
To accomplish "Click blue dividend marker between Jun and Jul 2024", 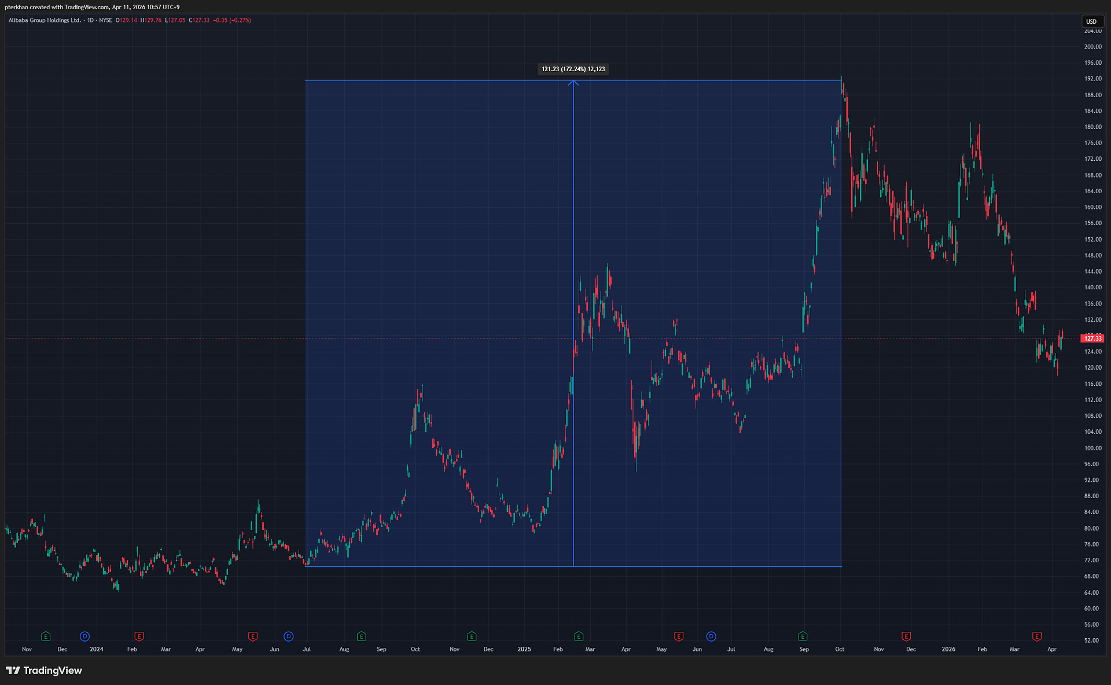I will click(289, 636).
